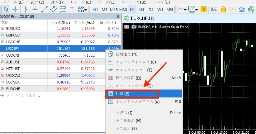Choose 板注文画面 (D) menu entry
Viewport: 256px width, 134px height.
click(144, 78)
